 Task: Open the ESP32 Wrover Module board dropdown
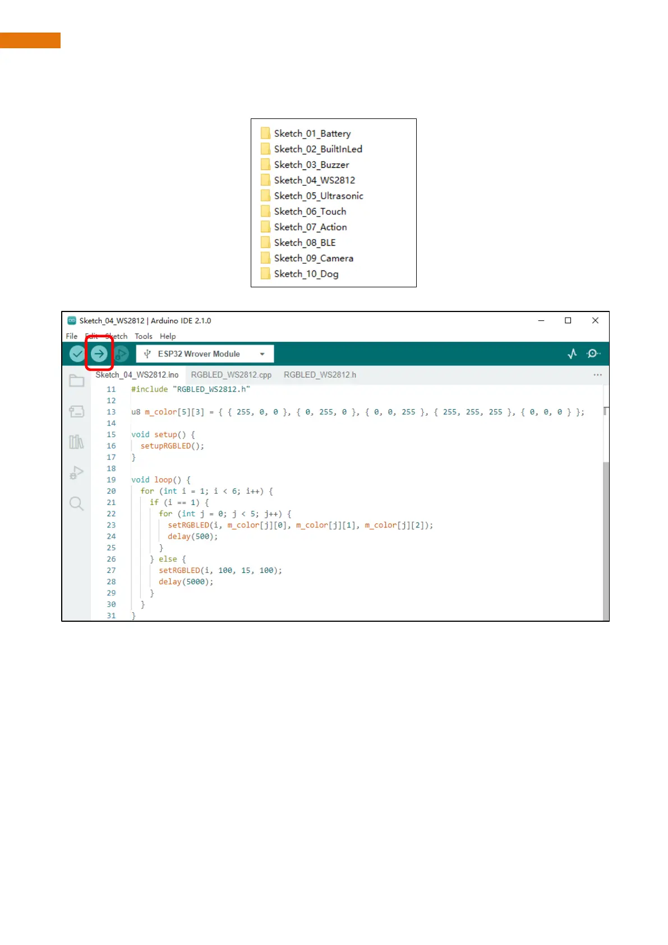[x=205, y=354]
